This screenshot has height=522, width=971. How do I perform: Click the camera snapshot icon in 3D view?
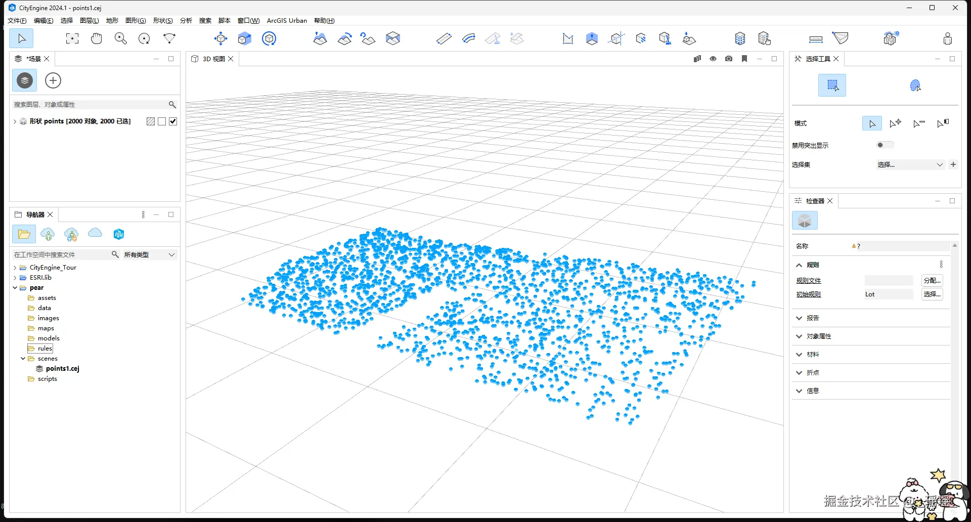[x=728, y=59]
